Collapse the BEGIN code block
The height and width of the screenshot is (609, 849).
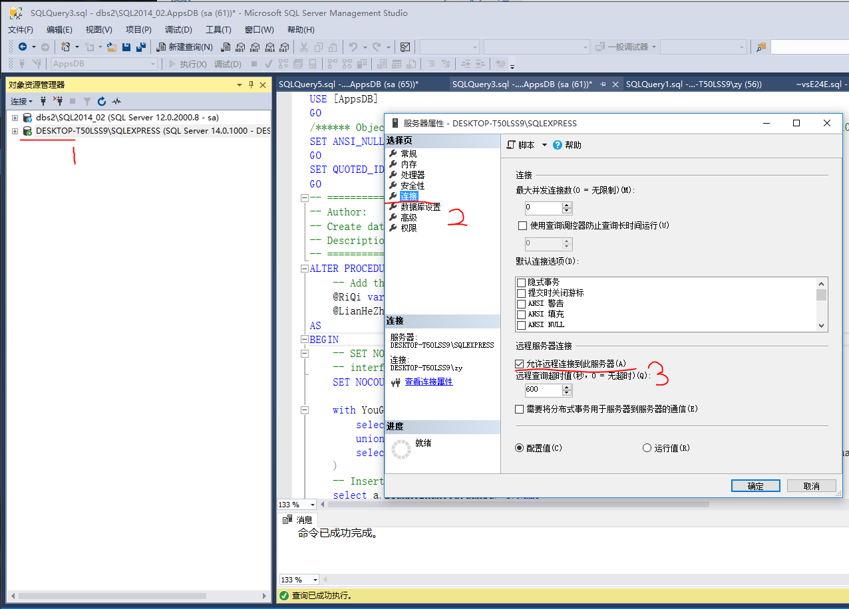[305, 340]
